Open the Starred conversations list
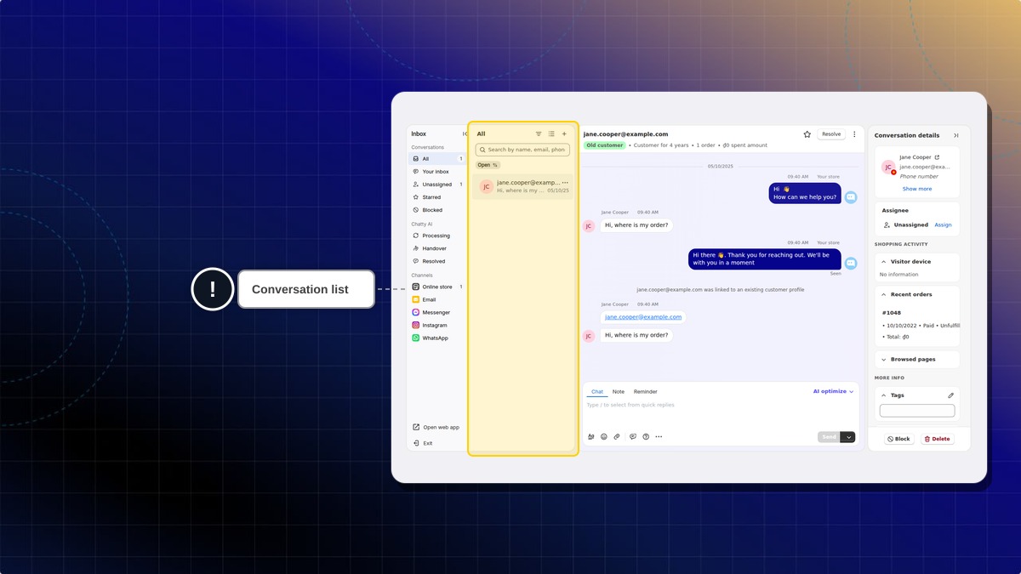The width and height of the screenshot is (1021, 574). point(437,197)
